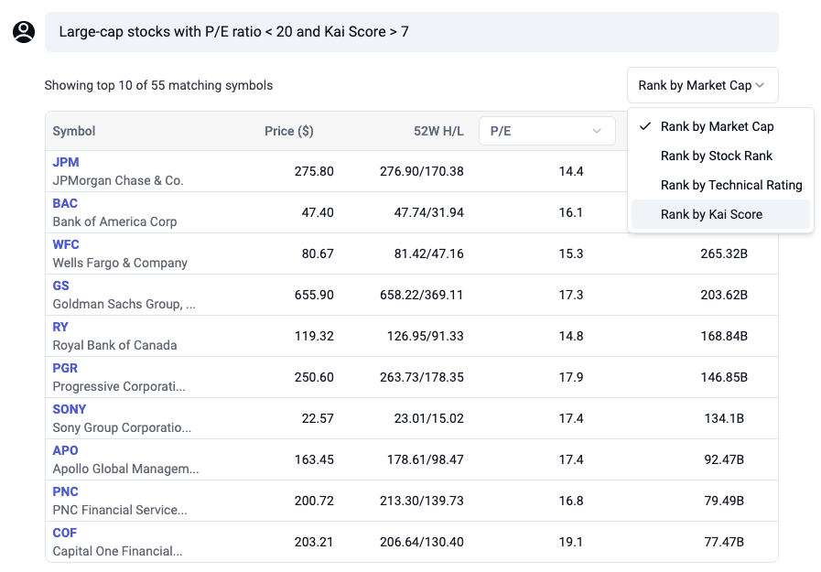The height and width of the screenshot is (572, 821).
Task: Click the RY ticker symbol
Action: click(60, 327)
